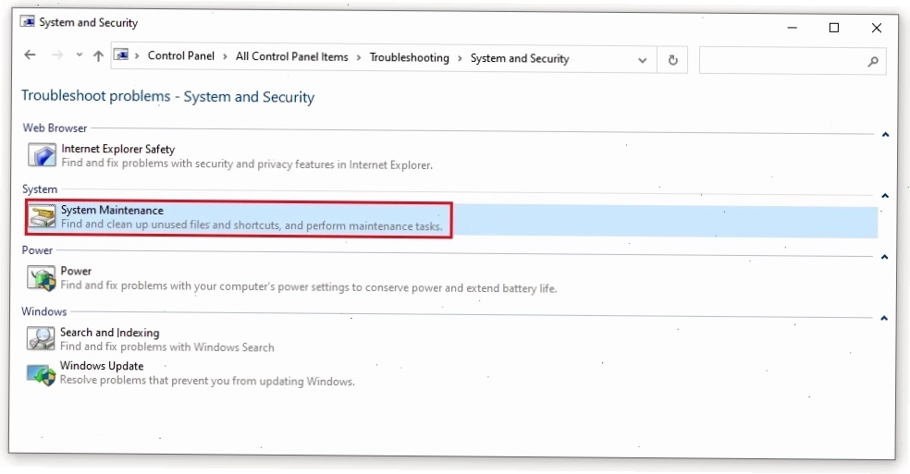Screen dimensions: 910x474
Task: Launch System Maintenance troubleshooter
Action: click(x=112, y=210)
